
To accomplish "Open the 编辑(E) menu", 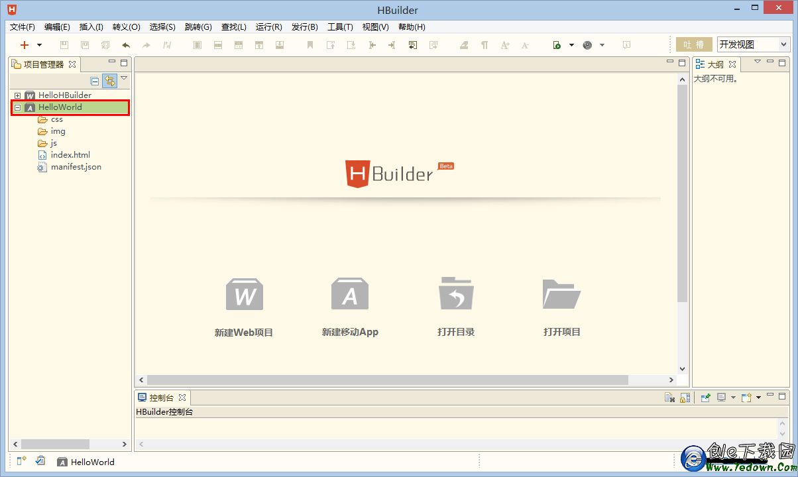I will [57, 27].
